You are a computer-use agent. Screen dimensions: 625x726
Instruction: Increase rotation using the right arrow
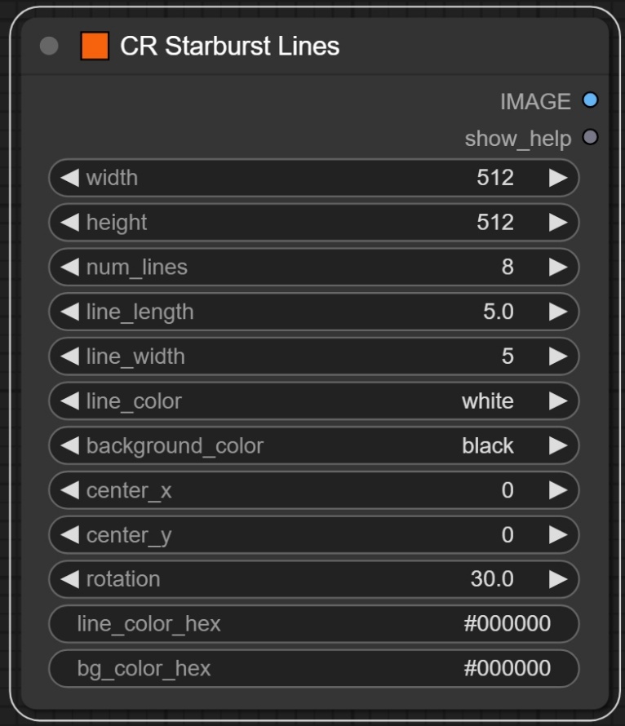pyautogui.click(x=558, y=579)
